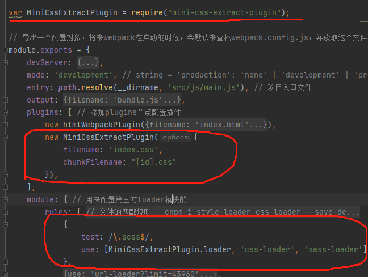
Task: Click the "[id].css" chunkFilename value
Action: pyautogui.click(x=154, y=162)
